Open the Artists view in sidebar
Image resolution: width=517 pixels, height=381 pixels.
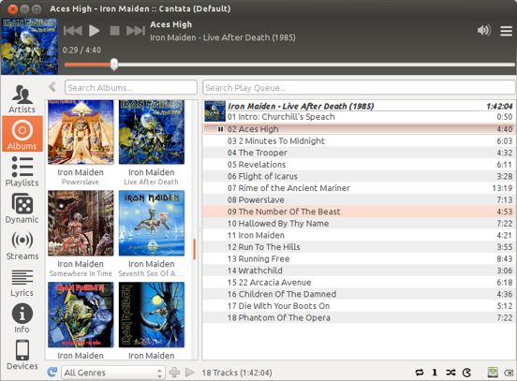[22, 98]
